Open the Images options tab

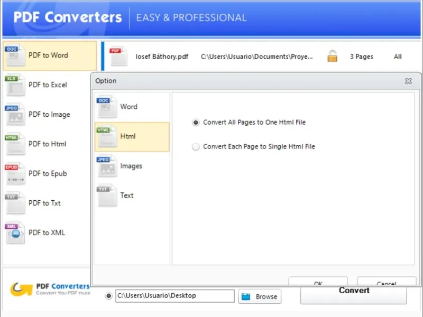click(132, 166)
